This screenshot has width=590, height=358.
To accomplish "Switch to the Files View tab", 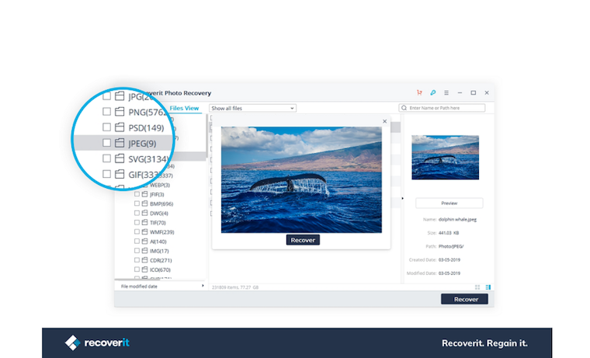I will point(184,108).
